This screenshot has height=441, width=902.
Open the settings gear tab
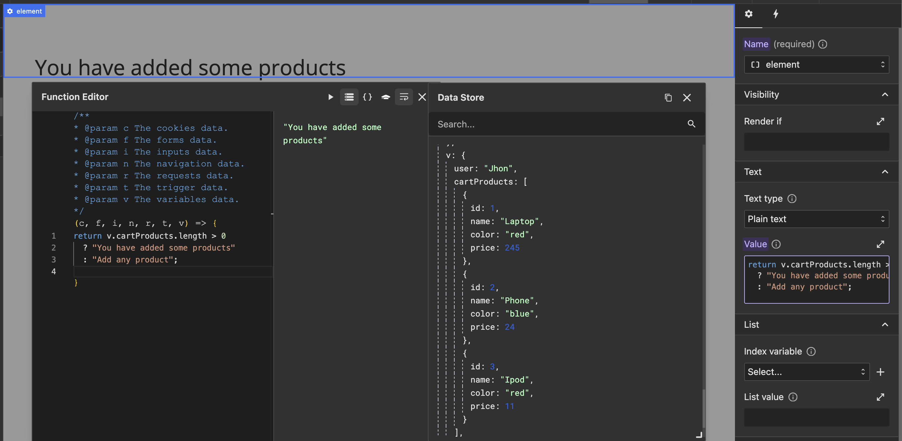click(748, 14)
